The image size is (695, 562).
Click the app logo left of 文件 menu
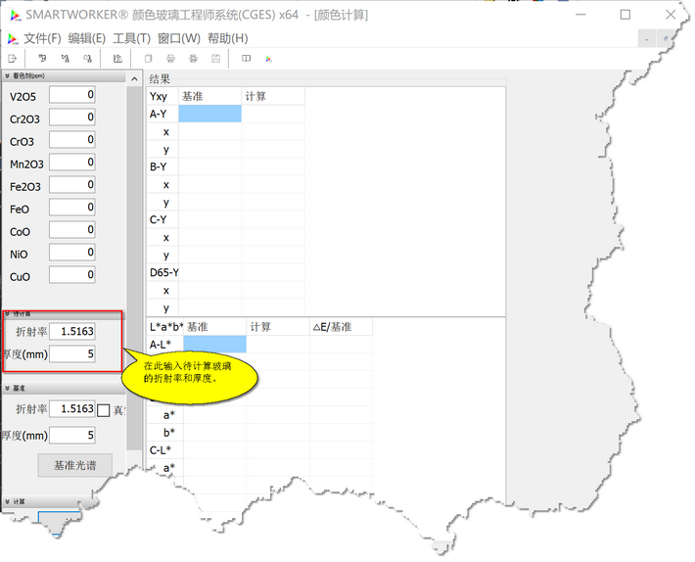tap(12, 38)
